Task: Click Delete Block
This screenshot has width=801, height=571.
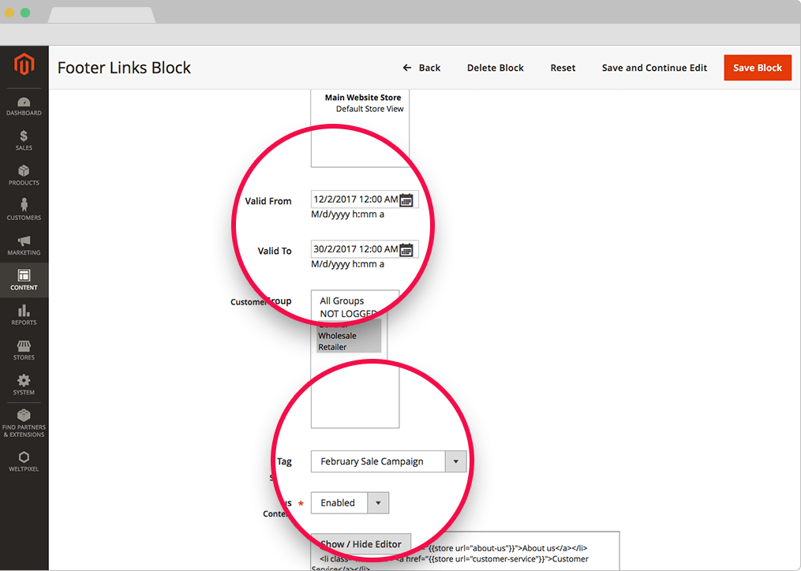Action: (x=495, y=68)
